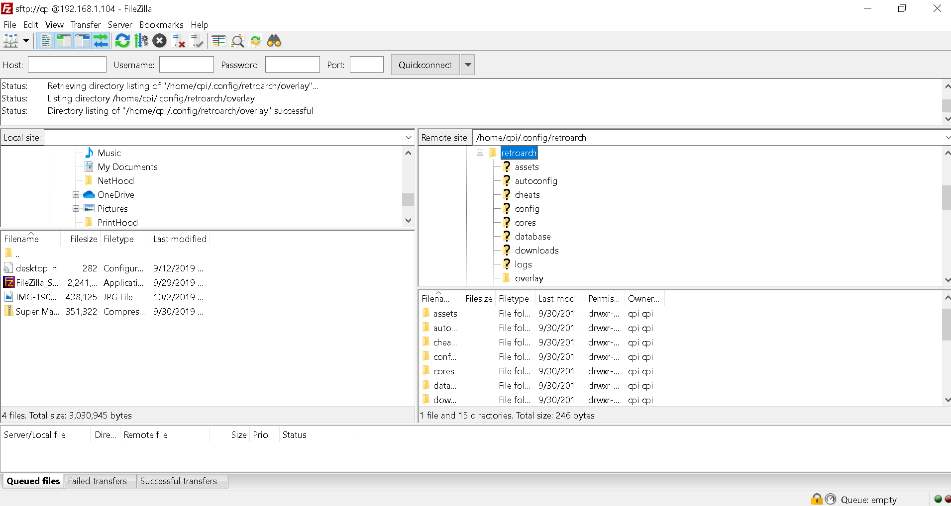Open the Bookmarks menu

161,24
